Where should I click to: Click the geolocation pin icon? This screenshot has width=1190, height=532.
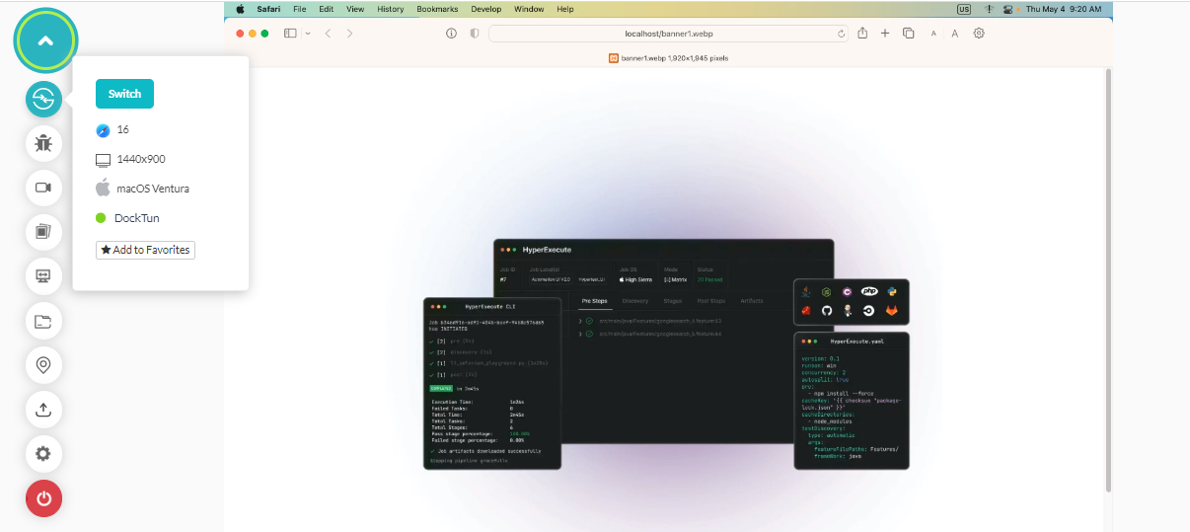click(x=43, y=365)
